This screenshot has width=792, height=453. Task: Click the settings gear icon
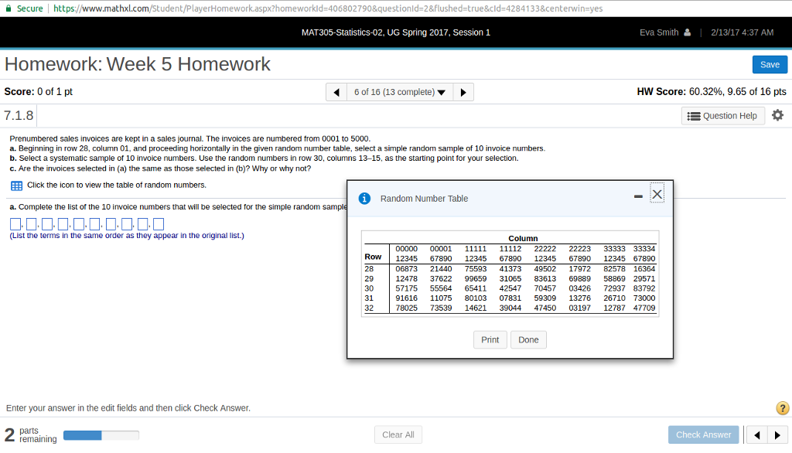(x=778, y=115)
